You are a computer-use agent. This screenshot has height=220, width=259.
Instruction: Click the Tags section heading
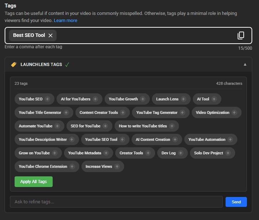tap(10, 6)
